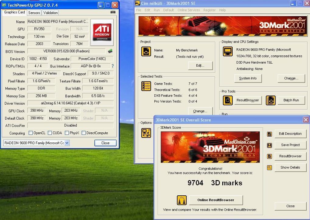Click the Project icon in 3DMark
310x220 pixels.
pos(146,51)
